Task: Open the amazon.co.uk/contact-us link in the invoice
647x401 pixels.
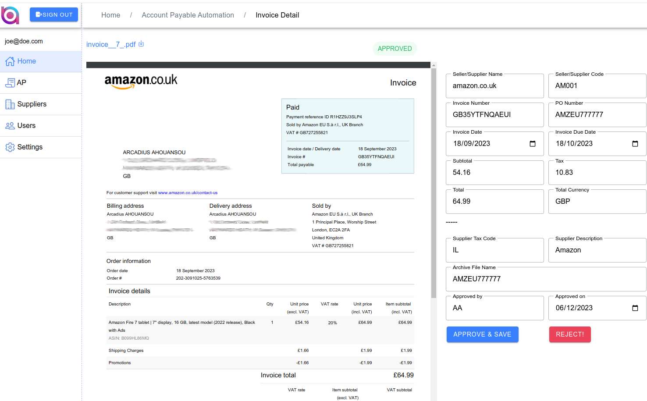Action: coord(188,193)
